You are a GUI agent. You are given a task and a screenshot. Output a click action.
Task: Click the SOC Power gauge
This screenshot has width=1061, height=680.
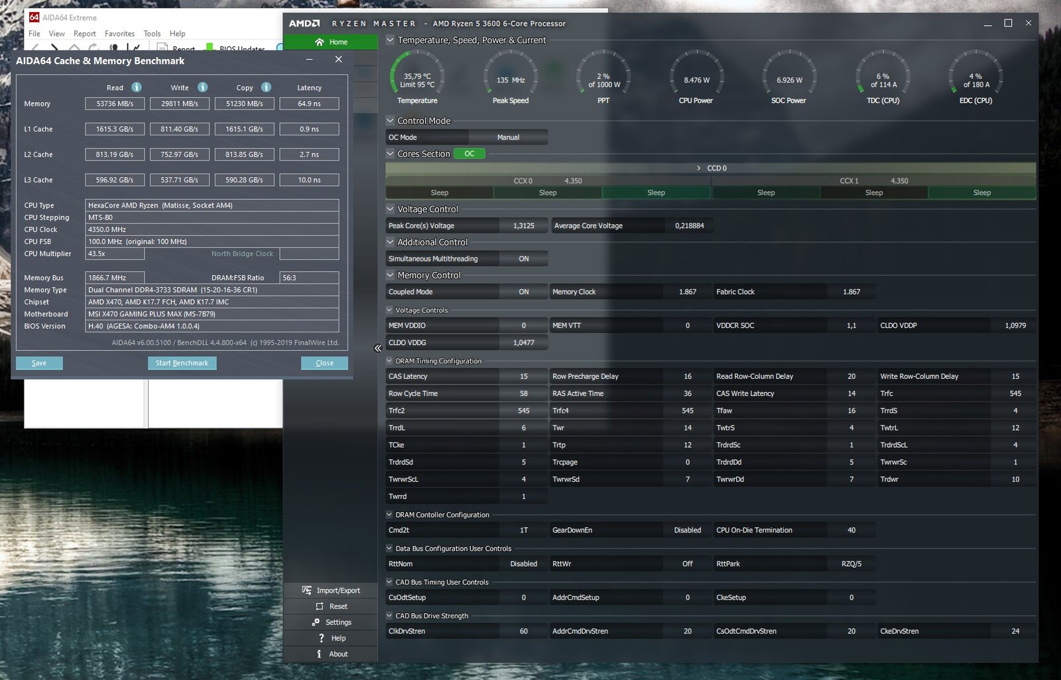pos(789,76)
